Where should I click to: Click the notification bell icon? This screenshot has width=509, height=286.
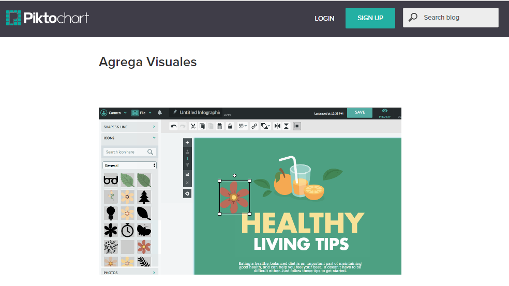pyautogui.click(x=160, y=113)
